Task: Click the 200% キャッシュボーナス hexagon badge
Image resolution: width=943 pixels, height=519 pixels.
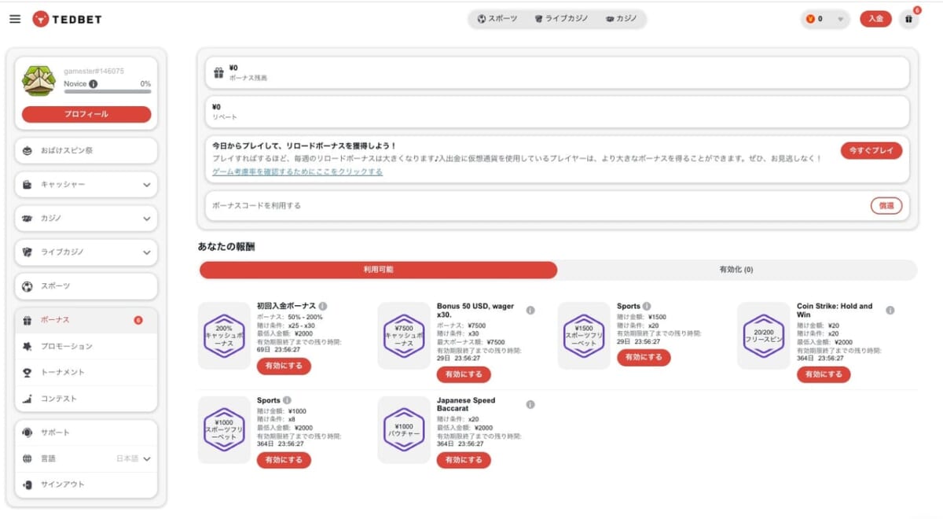Action: [224, 336]
